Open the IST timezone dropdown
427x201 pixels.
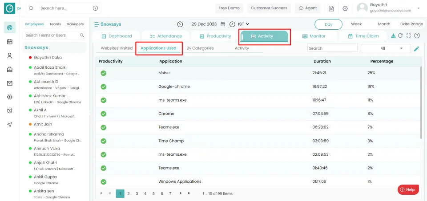coord(244,24)
